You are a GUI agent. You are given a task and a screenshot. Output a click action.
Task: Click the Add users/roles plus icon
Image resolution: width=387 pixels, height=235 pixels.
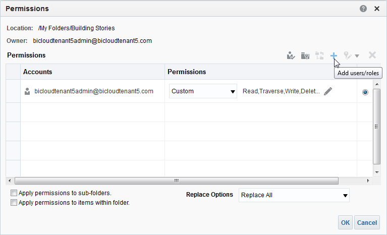(334, 55)
